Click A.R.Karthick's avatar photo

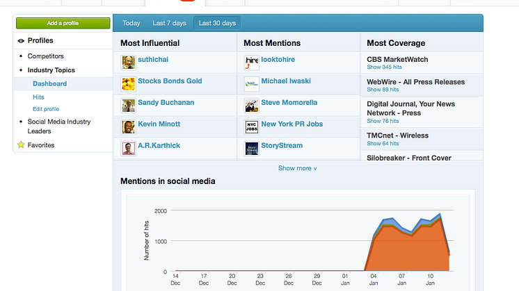pyautogui.click(x=128, y=149)
